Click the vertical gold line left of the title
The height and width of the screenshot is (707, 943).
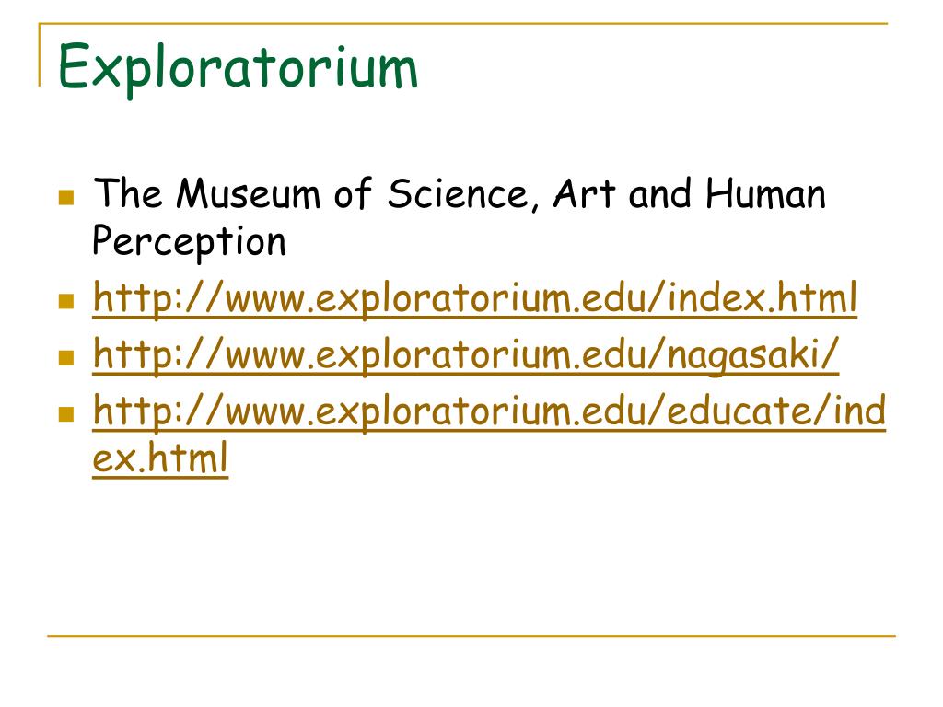(x=40, y=54)
